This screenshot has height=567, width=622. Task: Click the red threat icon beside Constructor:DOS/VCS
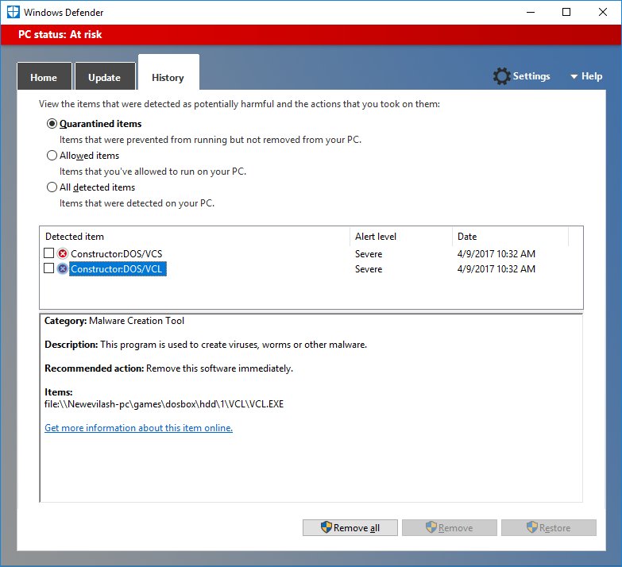pos(62,253)
